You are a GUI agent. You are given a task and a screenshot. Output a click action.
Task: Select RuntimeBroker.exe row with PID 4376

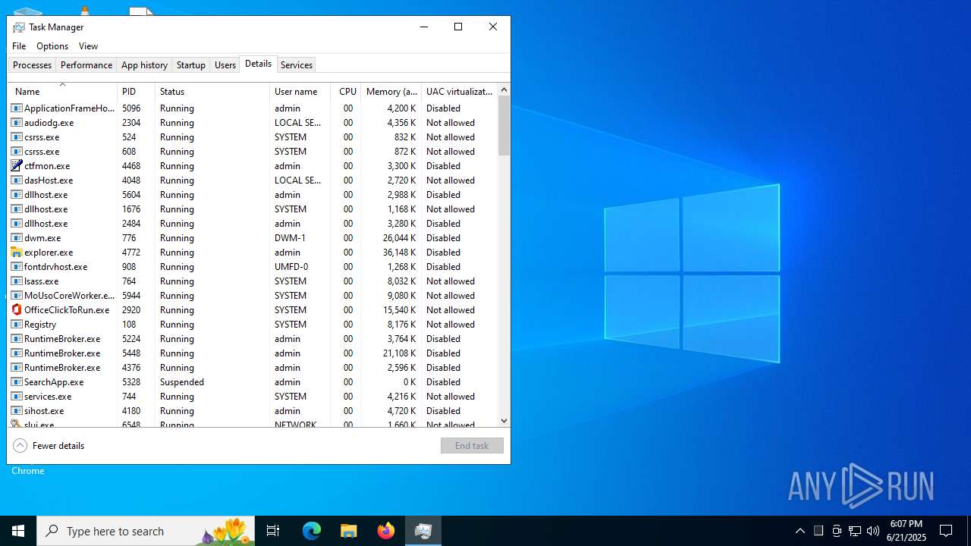(253, 367)
